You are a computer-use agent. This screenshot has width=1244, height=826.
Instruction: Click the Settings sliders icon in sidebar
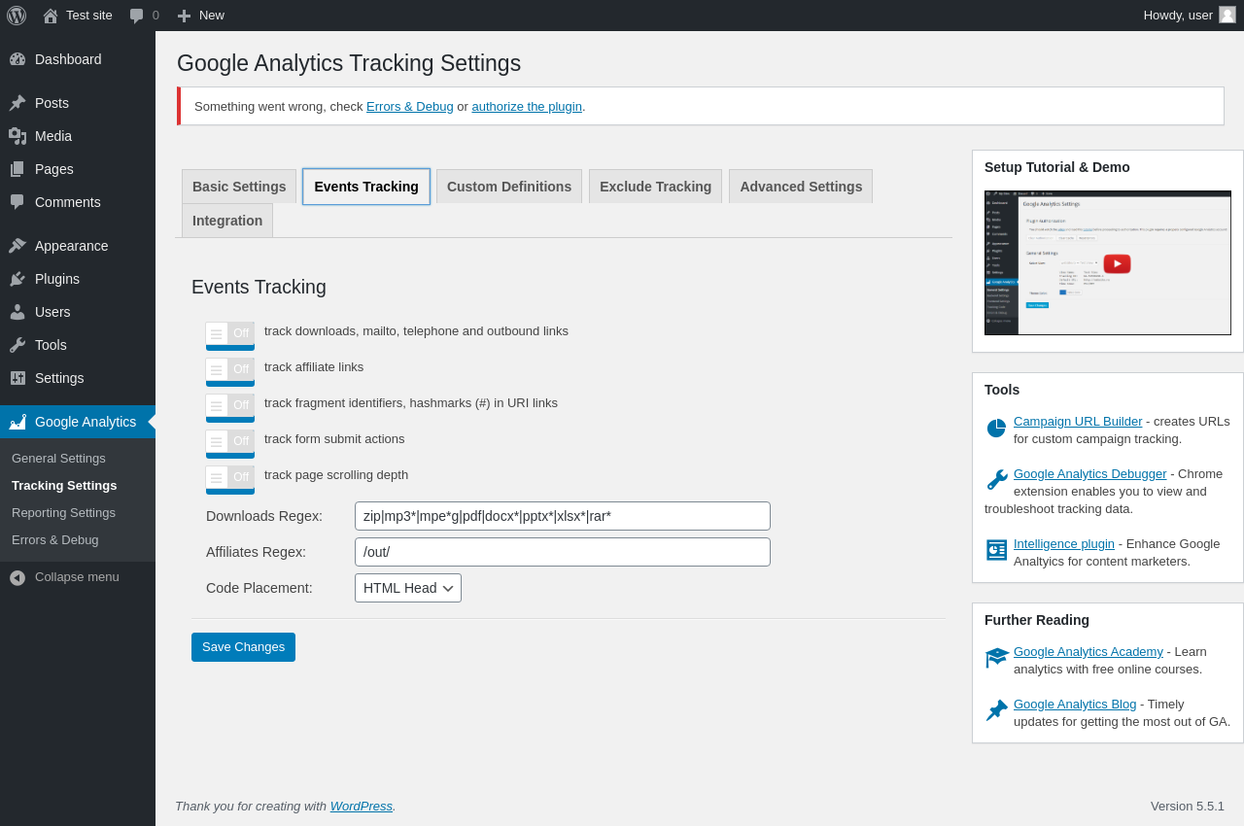tap(17, 378)
